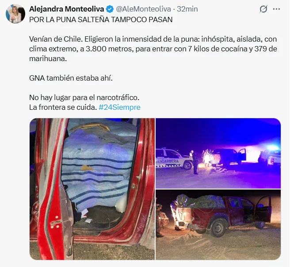This screenshot has height=267, width=294.
Task: Click the La frontera se cuida text
Action: click(x=63, y=107)
